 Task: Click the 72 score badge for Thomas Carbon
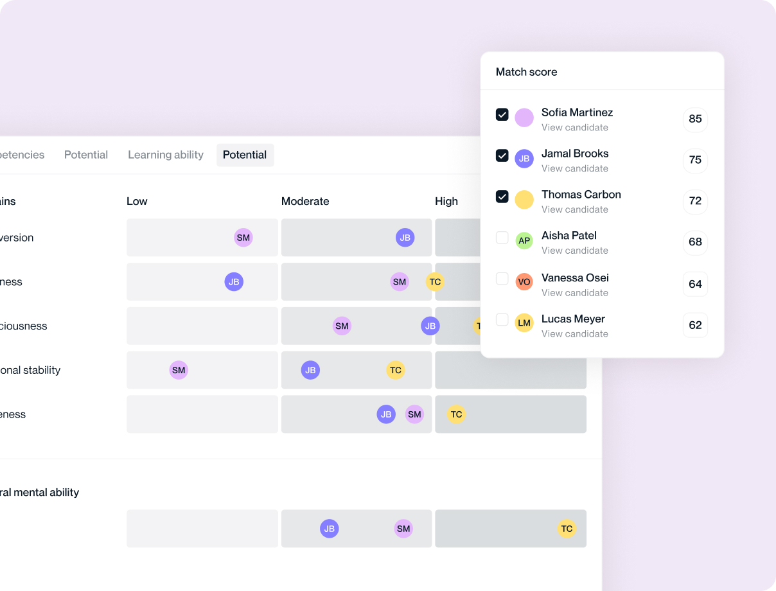[x=695, y=201]
